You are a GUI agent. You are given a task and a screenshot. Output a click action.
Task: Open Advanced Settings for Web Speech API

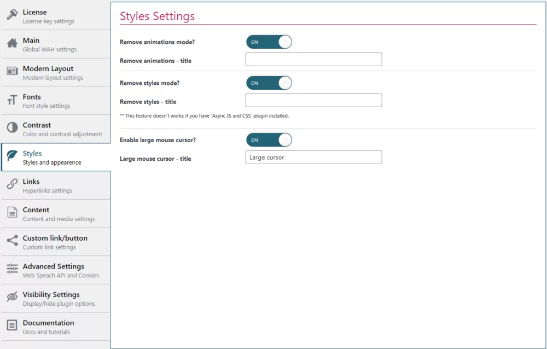pyautogui.click(x=55, y=270)
